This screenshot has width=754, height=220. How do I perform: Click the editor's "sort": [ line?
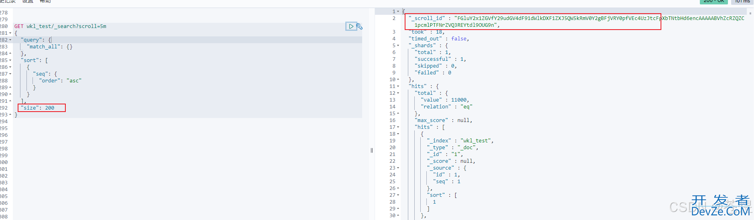tap(34, 60)
